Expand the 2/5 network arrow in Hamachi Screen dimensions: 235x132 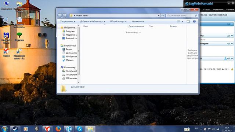click(x=232, y=36)
